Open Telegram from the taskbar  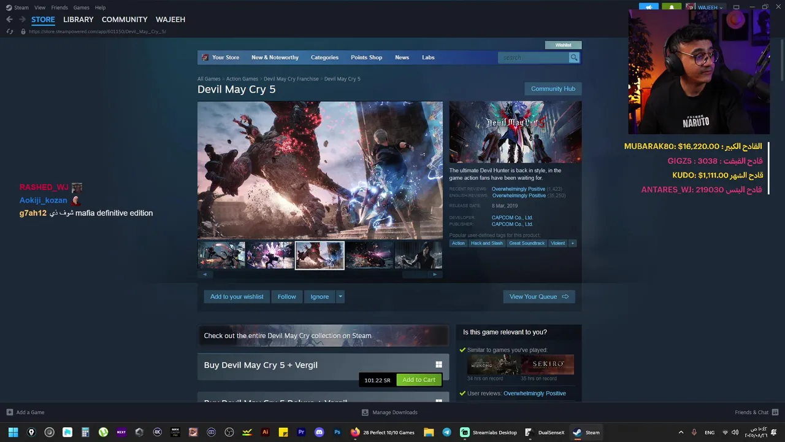[x=446, y=432]
